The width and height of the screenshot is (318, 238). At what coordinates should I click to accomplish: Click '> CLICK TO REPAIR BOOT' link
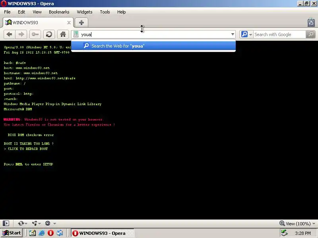coord(26,149)
